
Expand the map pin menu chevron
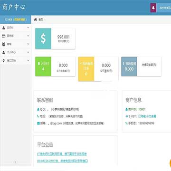28,60
